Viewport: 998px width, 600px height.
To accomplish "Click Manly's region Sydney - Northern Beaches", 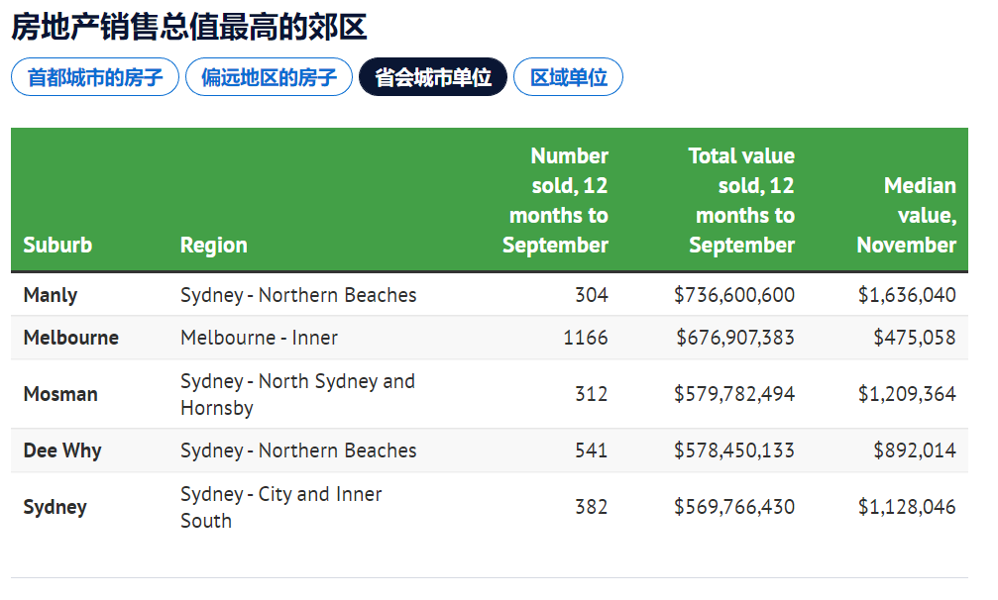I will pyautogui.click(x=298, y=295).
